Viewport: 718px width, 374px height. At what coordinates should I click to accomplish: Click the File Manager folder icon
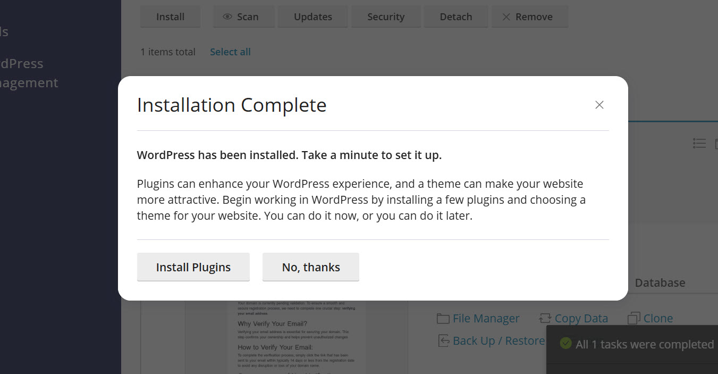pos(443,319)
